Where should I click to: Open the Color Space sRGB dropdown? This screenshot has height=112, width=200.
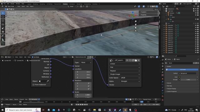(x=130, y=78)
